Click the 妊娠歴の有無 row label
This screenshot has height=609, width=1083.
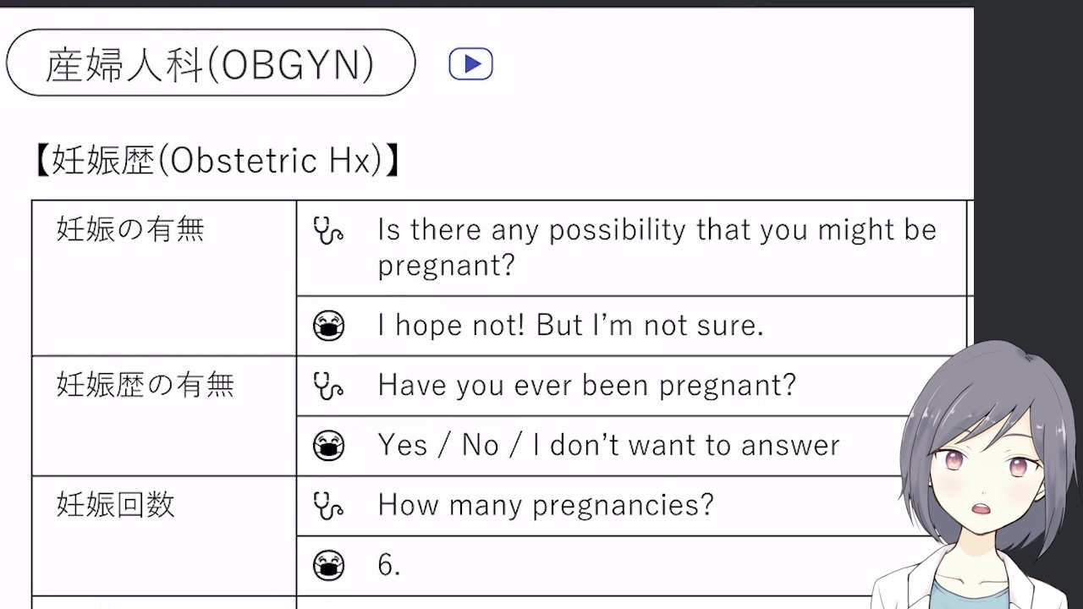click(145, 386)
